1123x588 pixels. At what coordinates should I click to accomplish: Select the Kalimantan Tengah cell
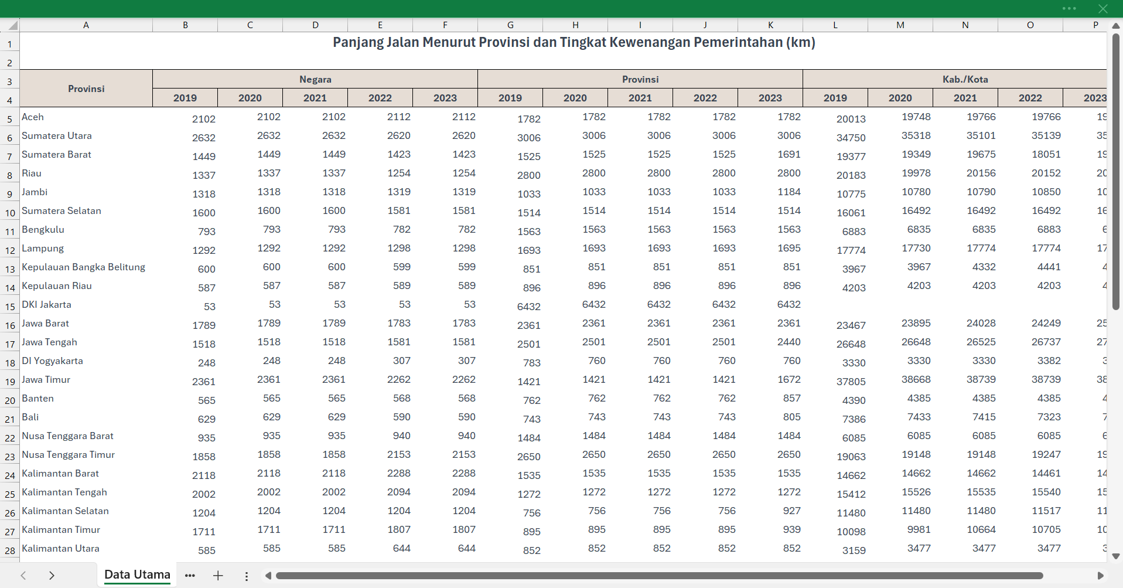click(86, 492)
